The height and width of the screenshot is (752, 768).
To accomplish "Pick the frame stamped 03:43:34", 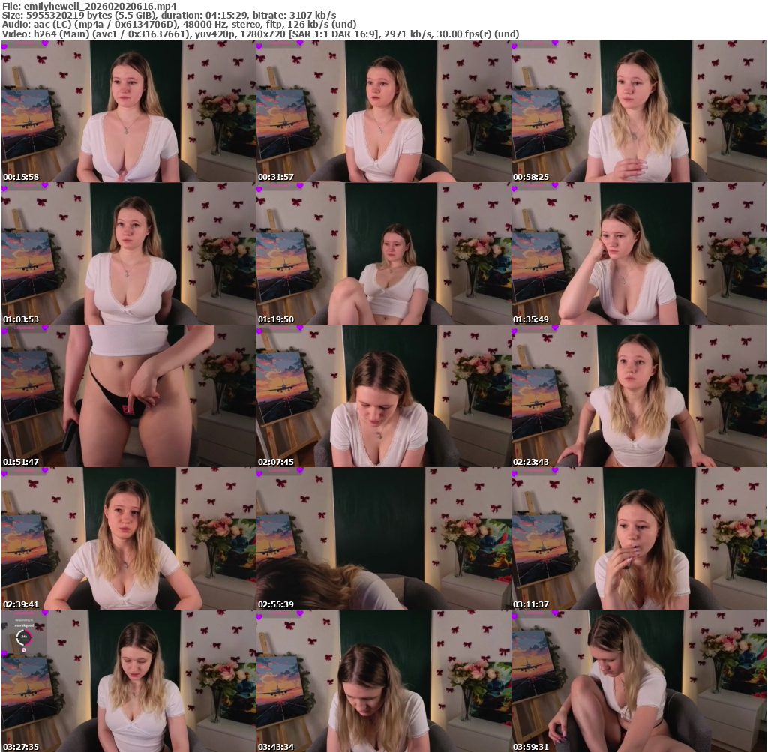I will [383, 681].
